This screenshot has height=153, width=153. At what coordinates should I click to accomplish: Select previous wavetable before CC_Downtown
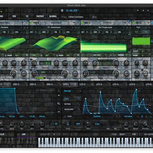(76, 28)
